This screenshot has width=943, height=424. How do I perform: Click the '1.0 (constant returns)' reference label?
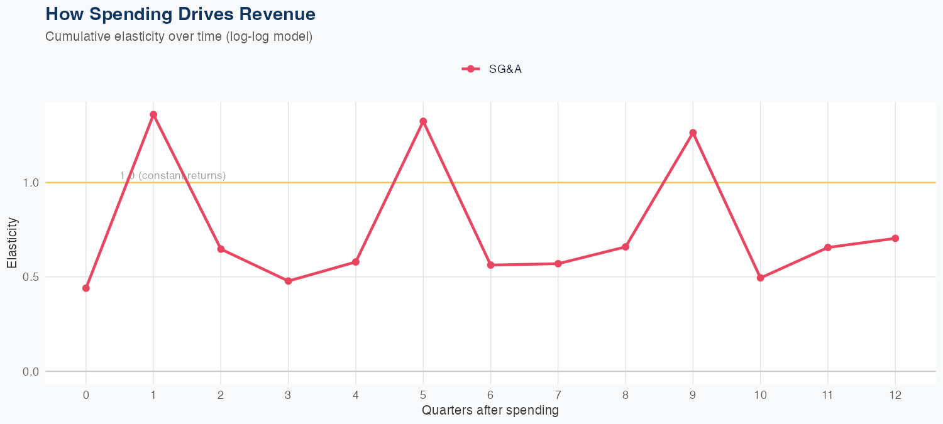[173, 176]
